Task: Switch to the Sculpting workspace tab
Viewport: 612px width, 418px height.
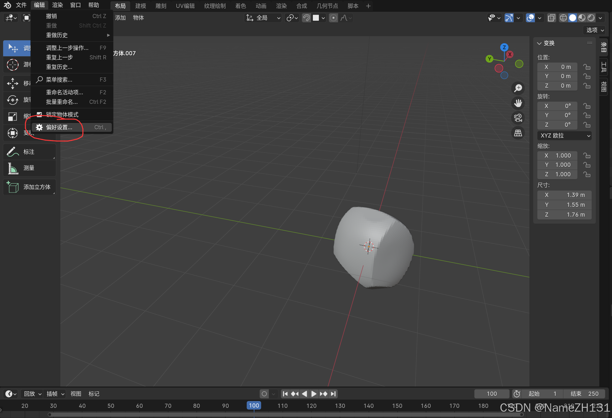Action: [x=161, y=6]
